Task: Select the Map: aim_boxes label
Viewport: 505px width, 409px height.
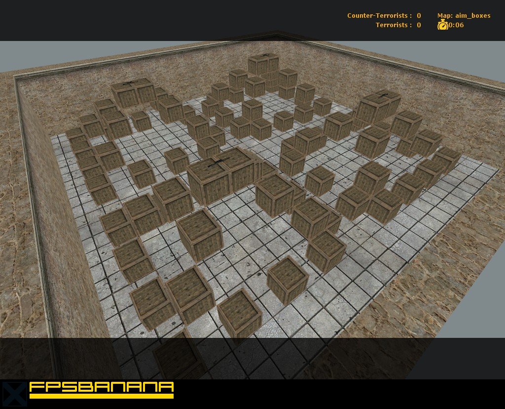Action: pyautogui.click(x=464, y=15)
